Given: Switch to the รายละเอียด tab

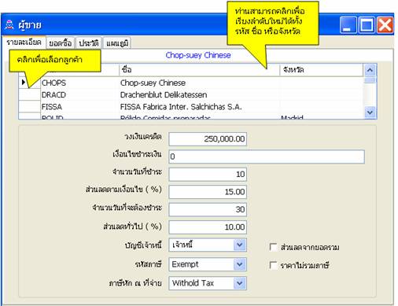Looking at the screenshot, I should 24,42.
